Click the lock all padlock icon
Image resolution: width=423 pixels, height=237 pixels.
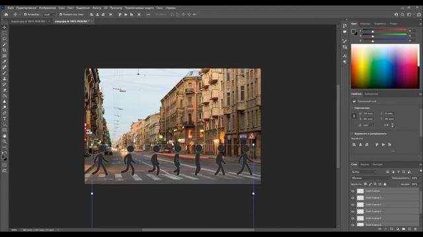coord(385,184)
